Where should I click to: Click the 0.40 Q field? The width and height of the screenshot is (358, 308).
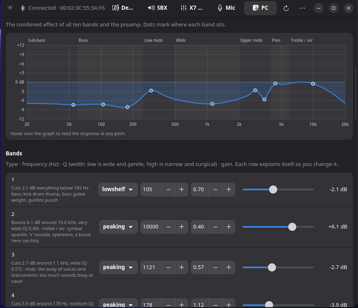click(200, 227)
